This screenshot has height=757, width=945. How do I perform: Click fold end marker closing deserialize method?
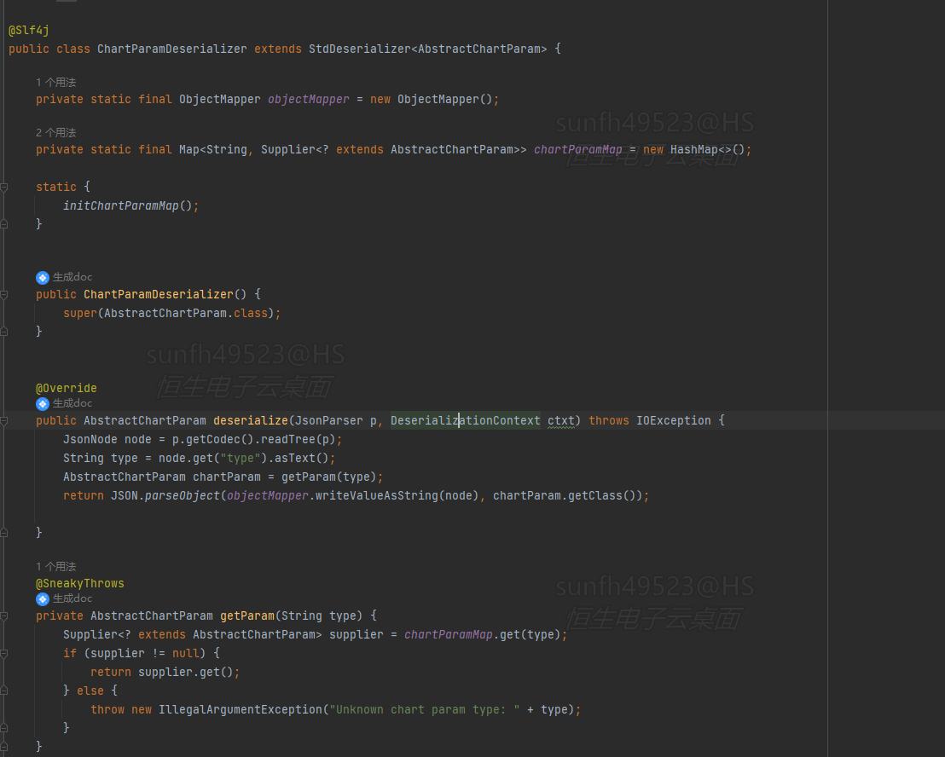pyautogui.click(x=3, y=532)
